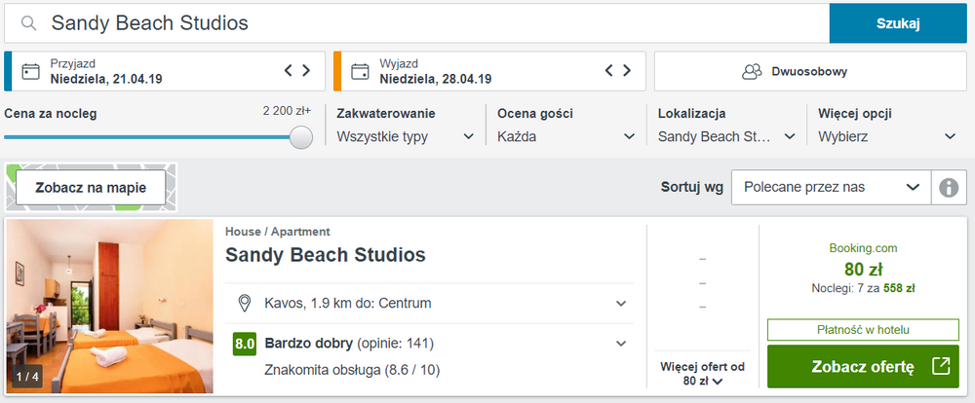
Task: Click the 1 / 4 photo counter
Action: point(27,377)
